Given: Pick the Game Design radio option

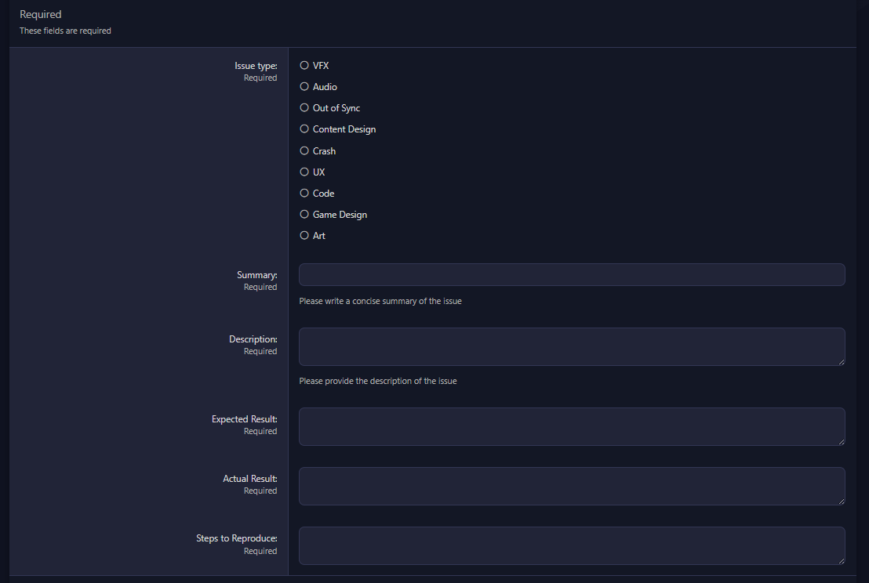Looking at the screenshot, I should pyautogui.click(x=304, y=214).
